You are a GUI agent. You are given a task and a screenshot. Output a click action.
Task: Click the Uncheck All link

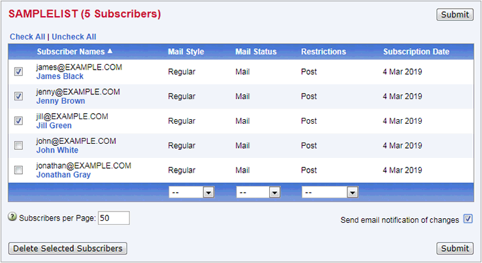point(74,37)
